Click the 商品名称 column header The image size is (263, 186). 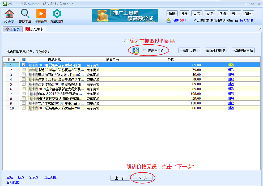[x=57, y=60]
